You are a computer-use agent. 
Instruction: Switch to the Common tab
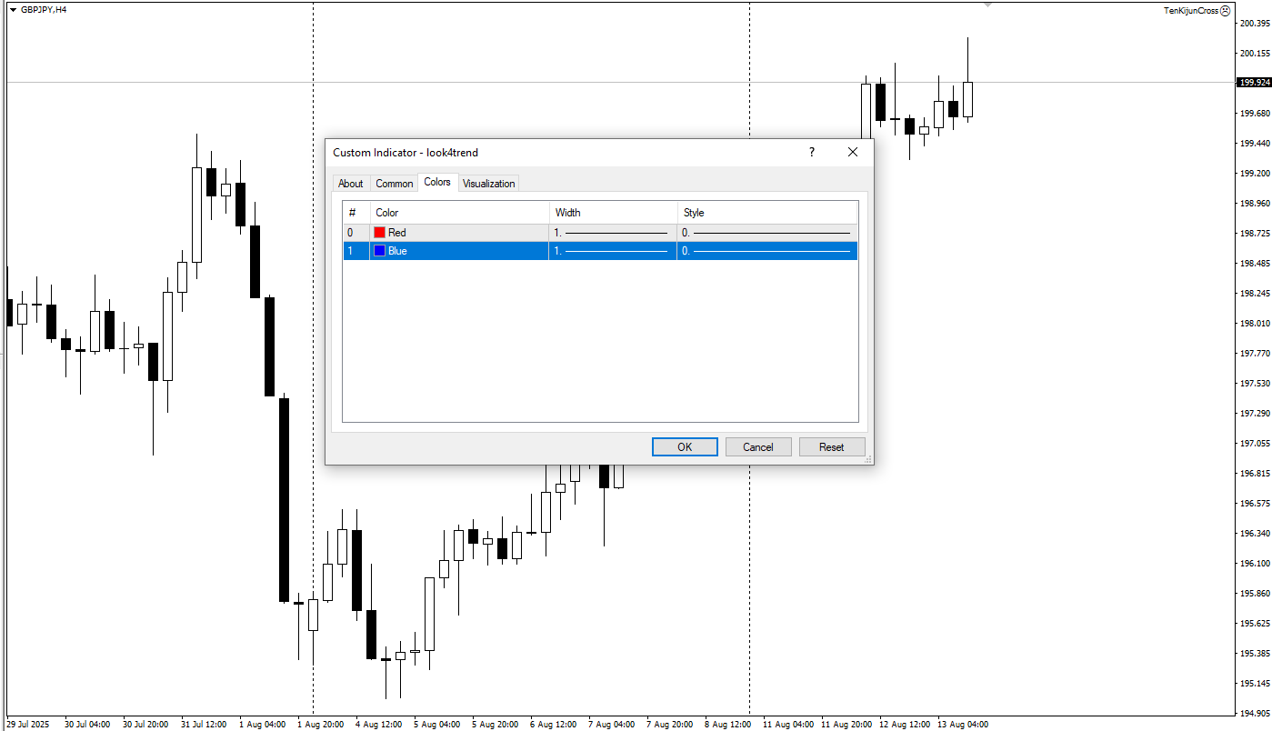pyautogui.click(x=395, y=184)
